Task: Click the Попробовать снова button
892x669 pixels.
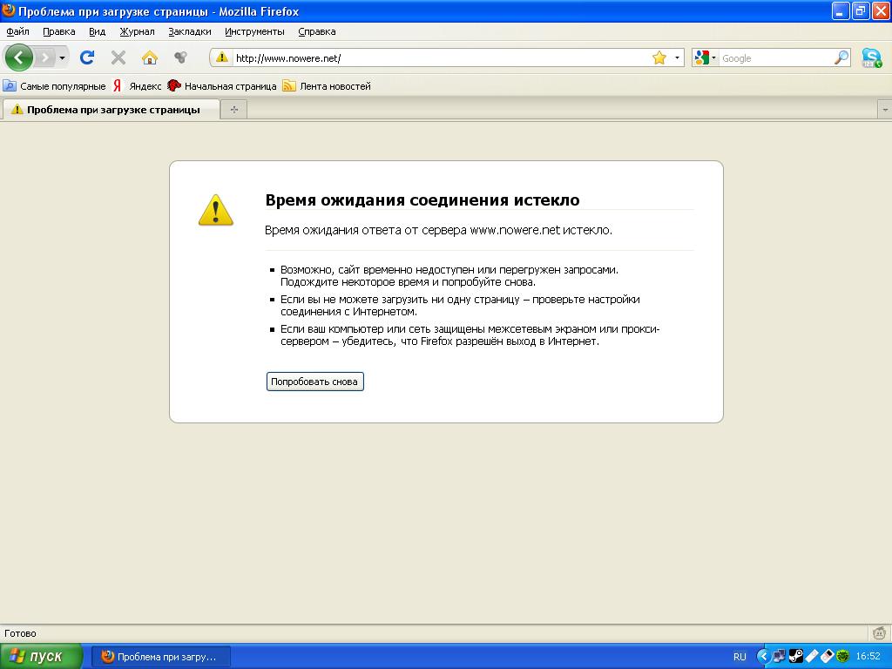Action: 314,382
